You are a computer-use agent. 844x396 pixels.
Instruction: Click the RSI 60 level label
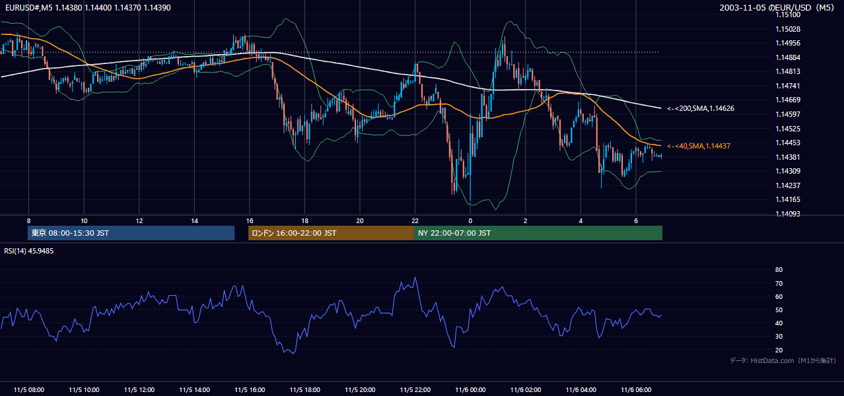779,297
